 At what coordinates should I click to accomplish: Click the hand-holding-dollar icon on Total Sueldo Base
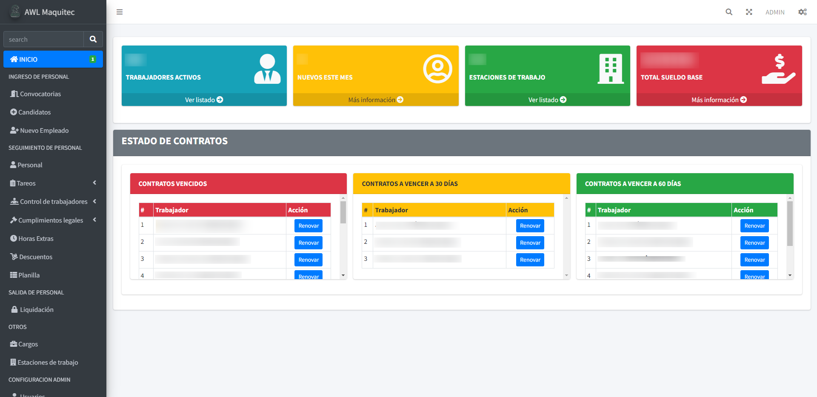(x=778, y=69)
